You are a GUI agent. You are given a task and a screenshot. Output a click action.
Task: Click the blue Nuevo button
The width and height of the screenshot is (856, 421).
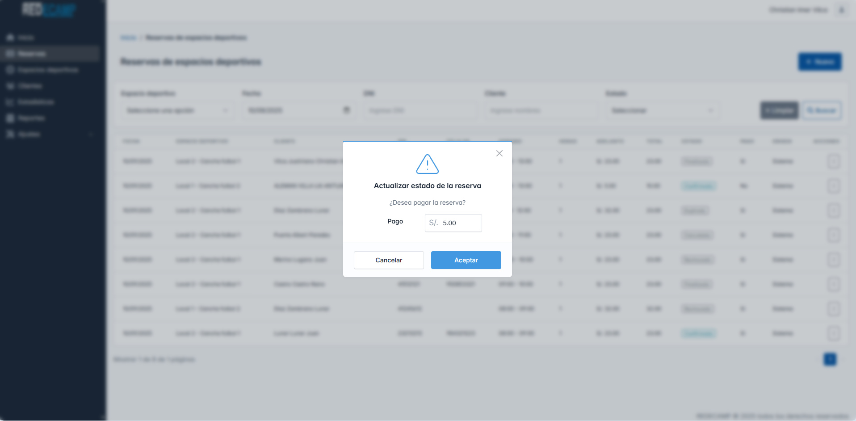pos(819,62)
